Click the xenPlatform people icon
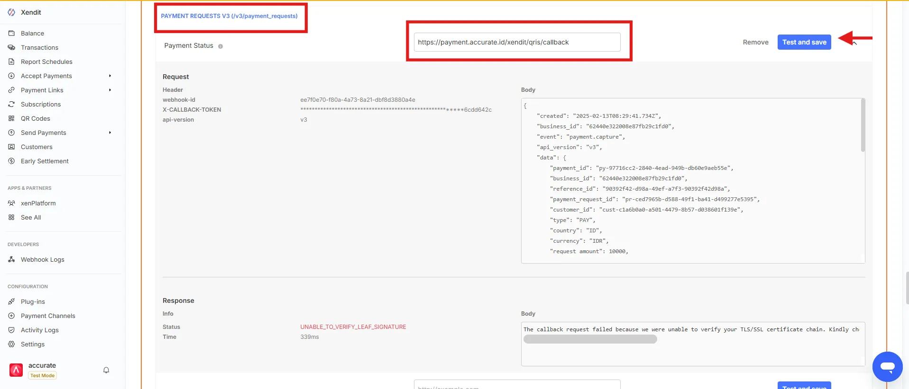 pyautogui.click(x=11, y=203)
